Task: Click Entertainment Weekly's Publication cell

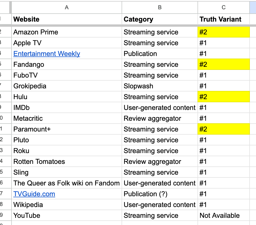Action: [x=160, y=54]
